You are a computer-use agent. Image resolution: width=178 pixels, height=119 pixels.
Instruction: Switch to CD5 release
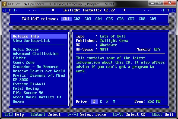pos(109,19)
